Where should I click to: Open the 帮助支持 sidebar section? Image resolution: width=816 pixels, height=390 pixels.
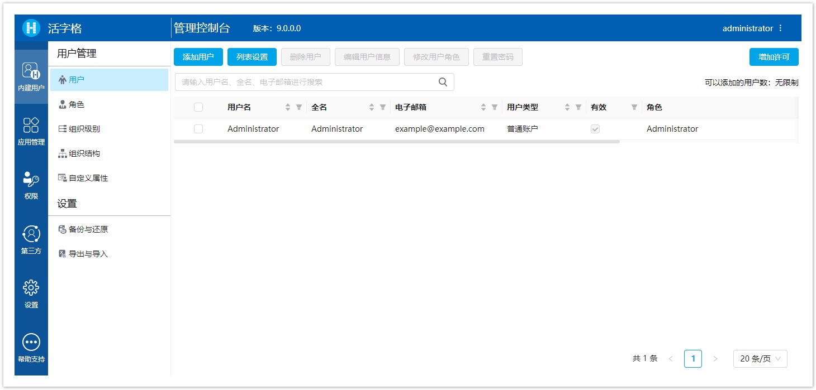[31, 348]
